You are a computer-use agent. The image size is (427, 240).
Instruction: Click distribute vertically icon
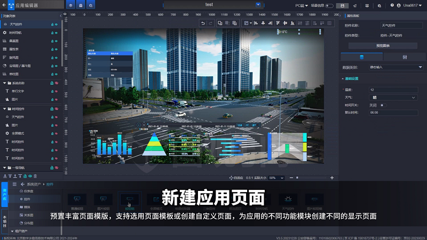click(x=307, y=23)
